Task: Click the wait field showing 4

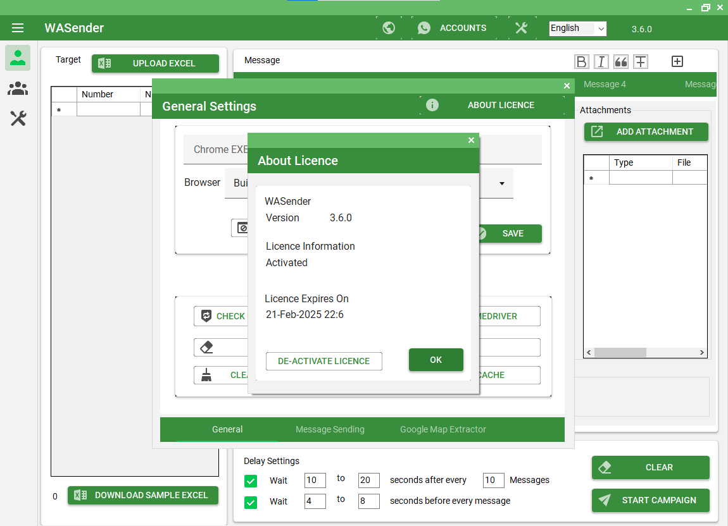Action: pyautogui.click(x=315, y=501)
